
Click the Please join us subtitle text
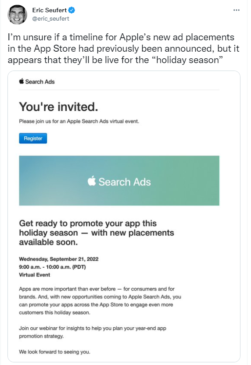tap(79, 121)
